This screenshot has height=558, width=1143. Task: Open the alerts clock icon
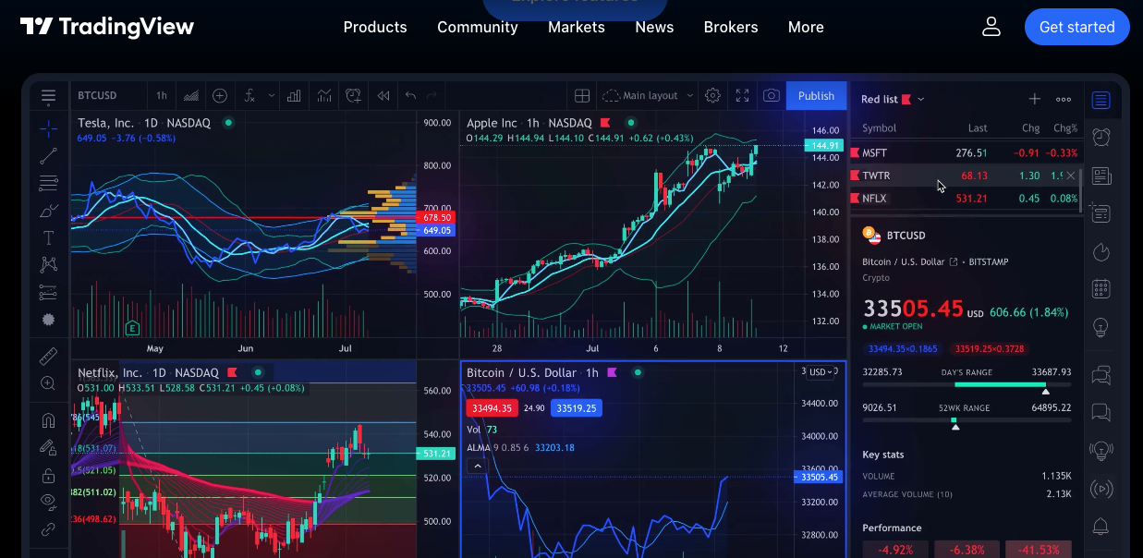coord(1100,136)
